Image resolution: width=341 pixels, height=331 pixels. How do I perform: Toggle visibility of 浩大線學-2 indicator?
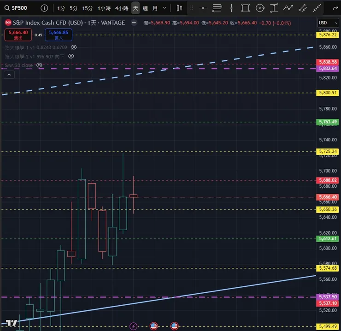71,56
